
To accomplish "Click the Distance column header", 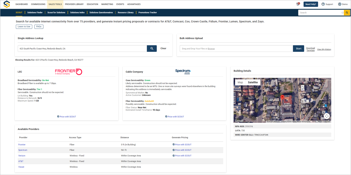I will click(x=125, y=137).
